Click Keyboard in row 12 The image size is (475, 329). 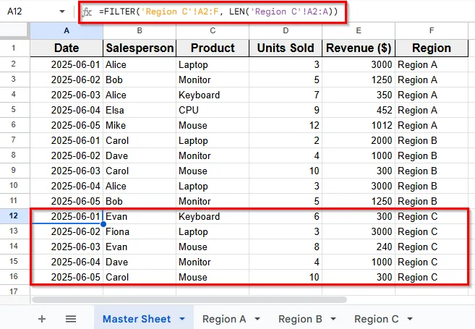(213, 216)
